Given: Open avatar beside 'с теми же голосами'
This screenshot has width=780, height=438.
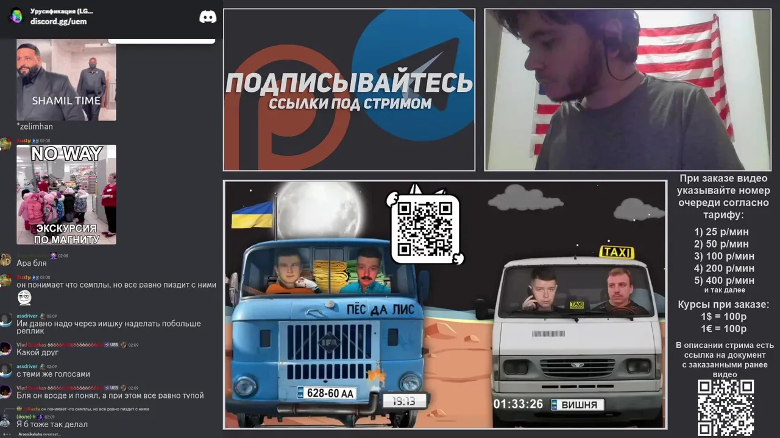Looking at the screenshot, I should click(5, 370).
